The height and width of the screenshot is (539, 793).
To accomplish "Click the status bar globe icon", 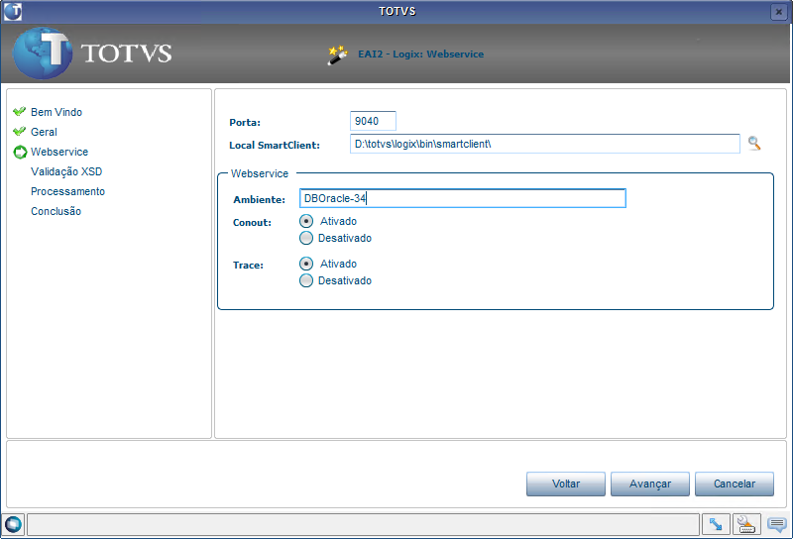I will tap(13, 524).
